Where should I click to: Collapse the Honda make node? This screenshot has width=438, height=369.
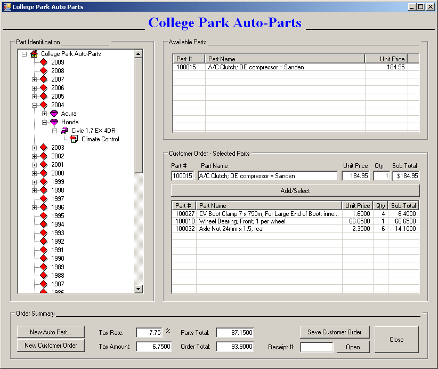click(44, 122)
